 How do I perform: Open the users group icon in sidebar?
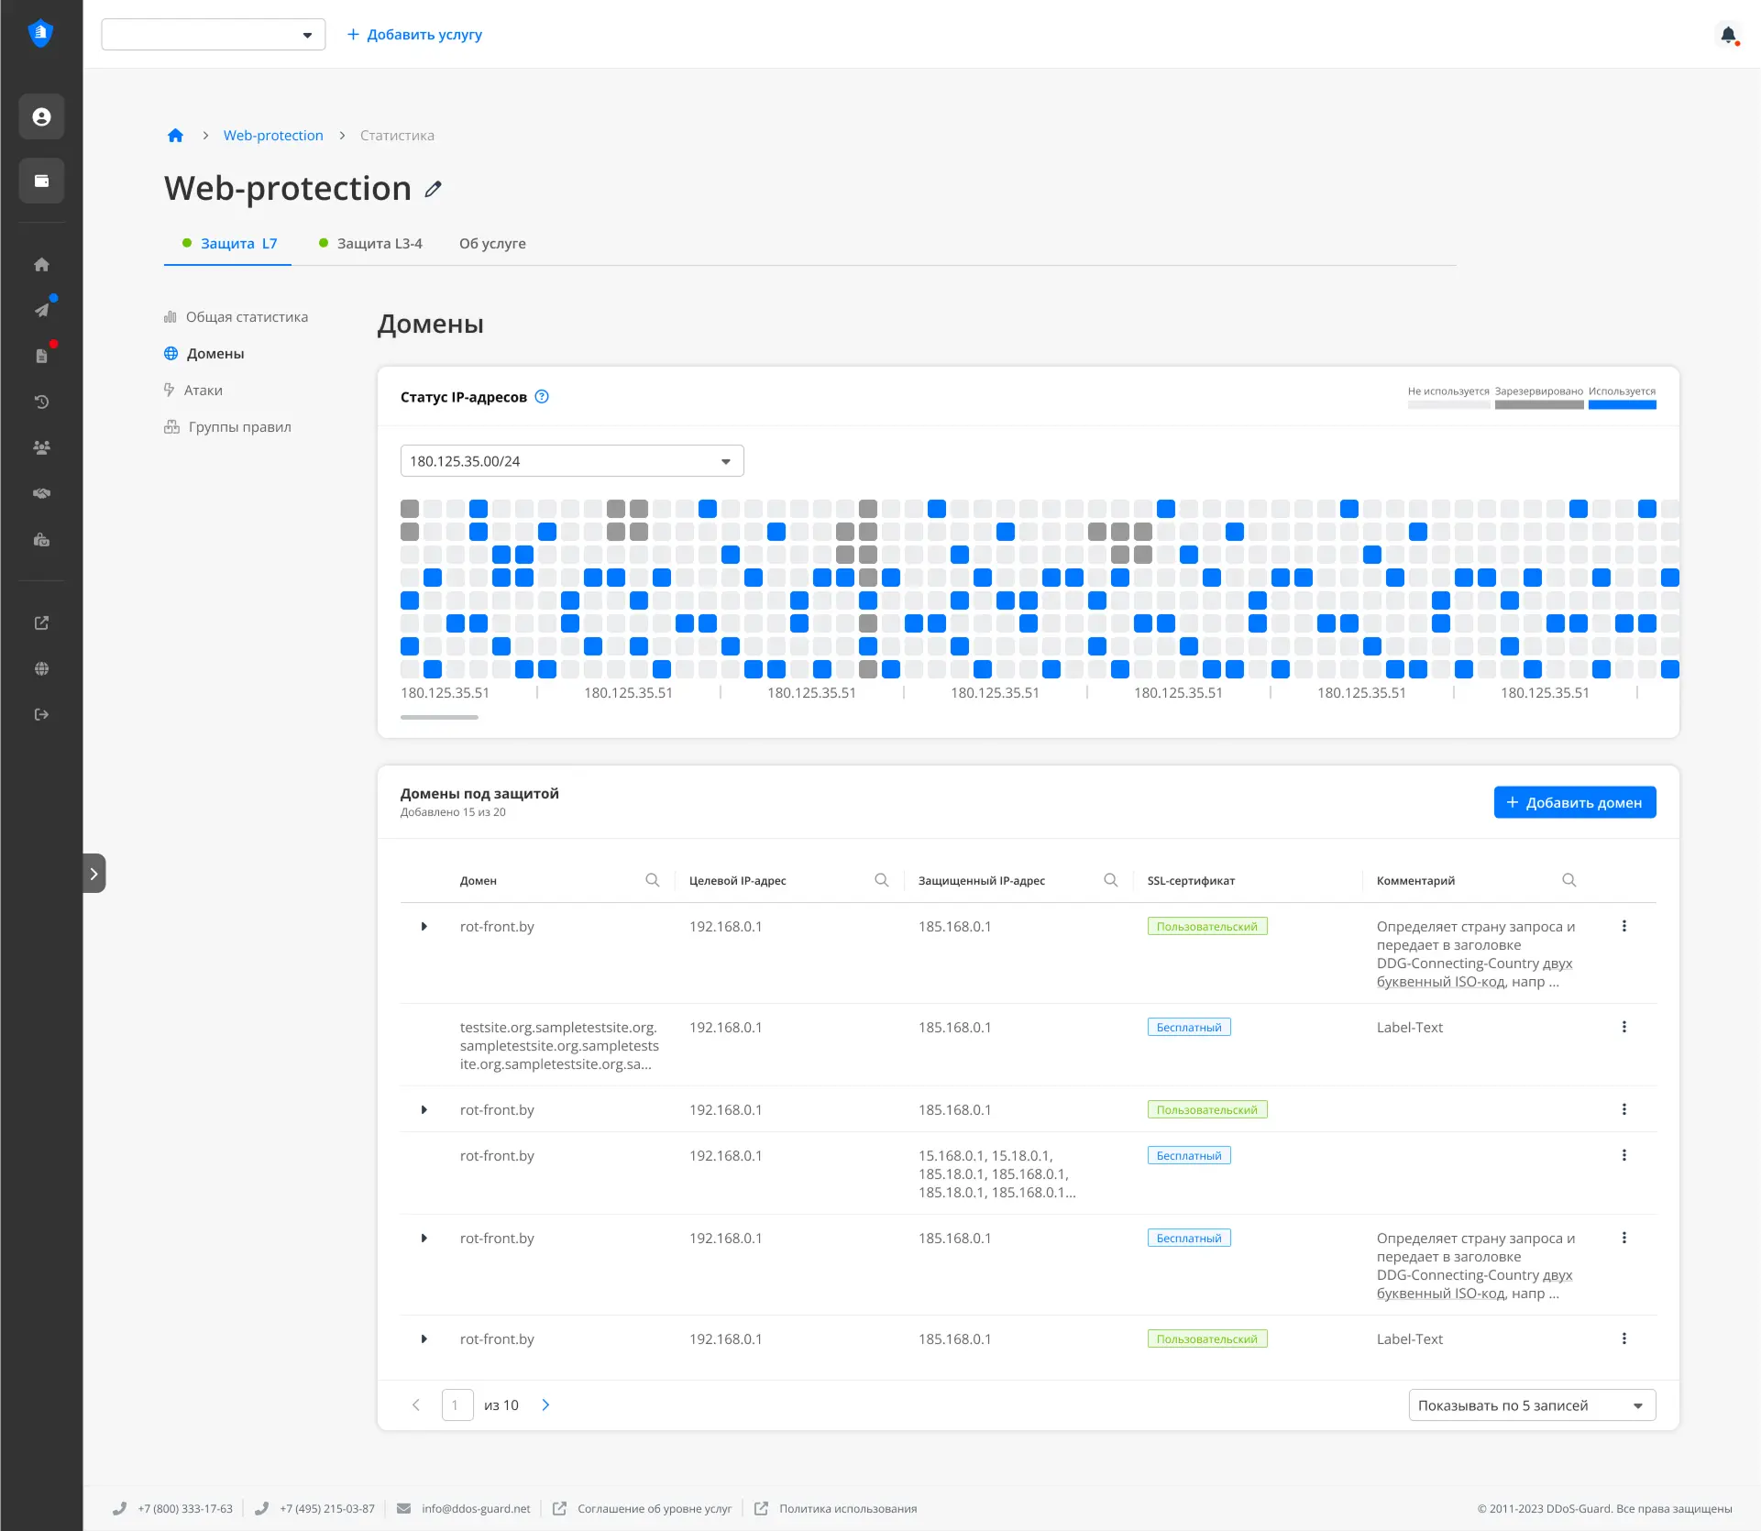(41, 447)
